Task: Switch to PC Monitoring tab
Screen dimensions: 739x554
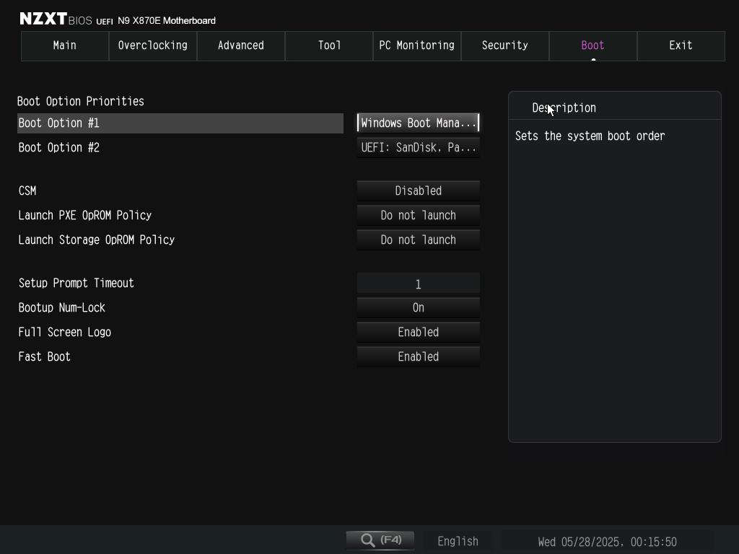Action: tap(417, 45)
